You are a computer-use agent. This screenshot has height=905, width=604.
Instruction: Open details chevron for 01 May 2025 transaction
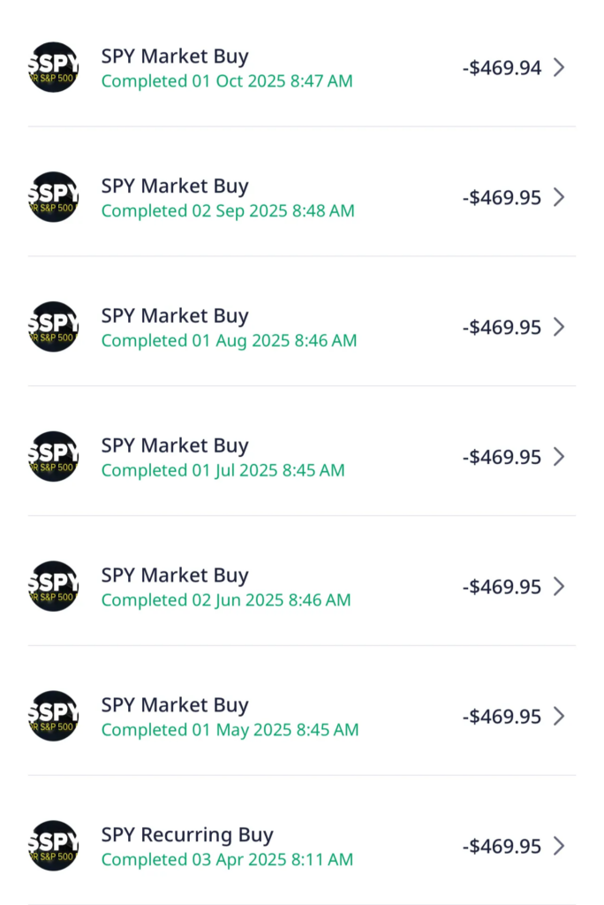click(x=558, y=717)
